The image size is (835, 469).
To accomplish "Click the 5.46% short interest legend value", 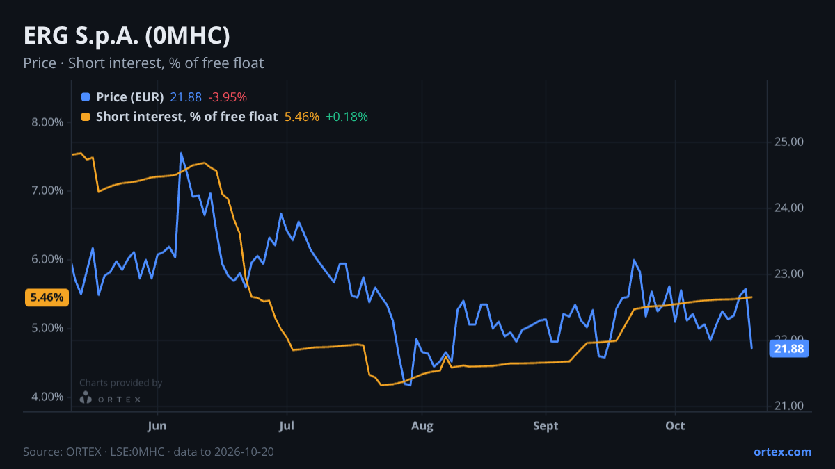I will coord(302,117).
